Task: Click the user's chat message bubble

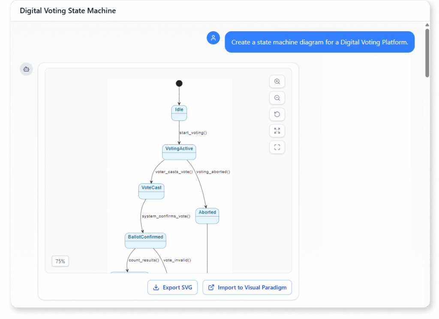Action: tap(319, 42)
